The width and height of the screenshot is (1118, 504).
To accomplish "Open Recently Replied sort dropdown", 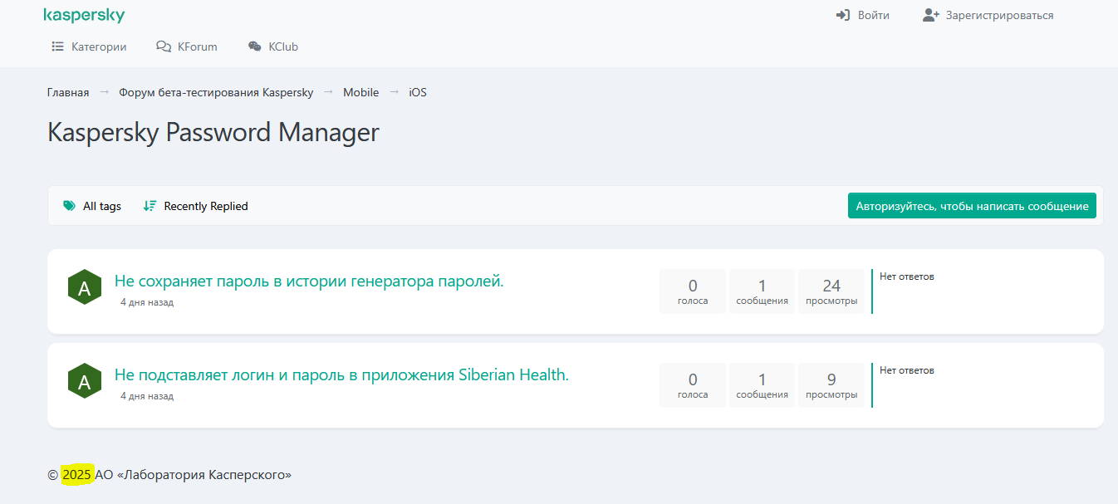I will pos(195,206).
